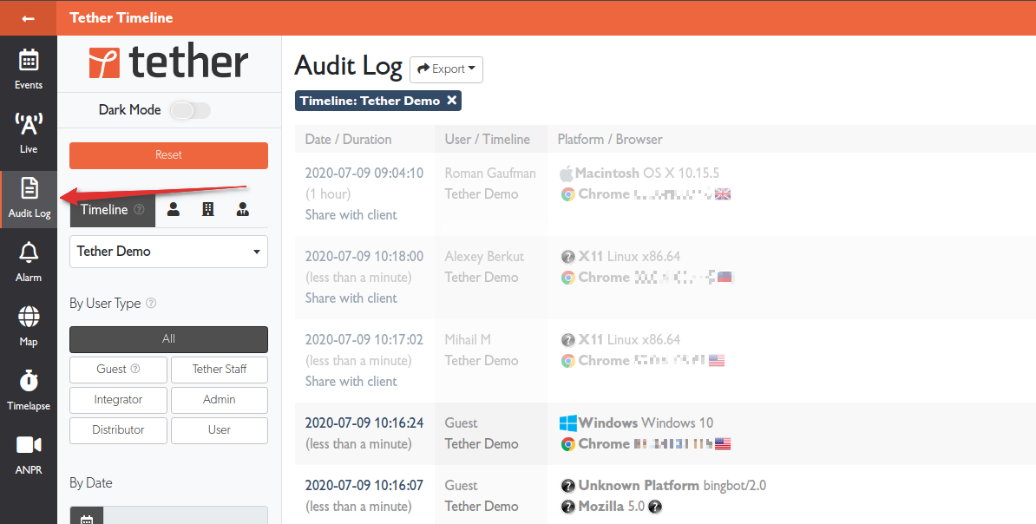Switch to the Live view
This screenshot has width=1036, height=524.
click(x=29, y=130)
